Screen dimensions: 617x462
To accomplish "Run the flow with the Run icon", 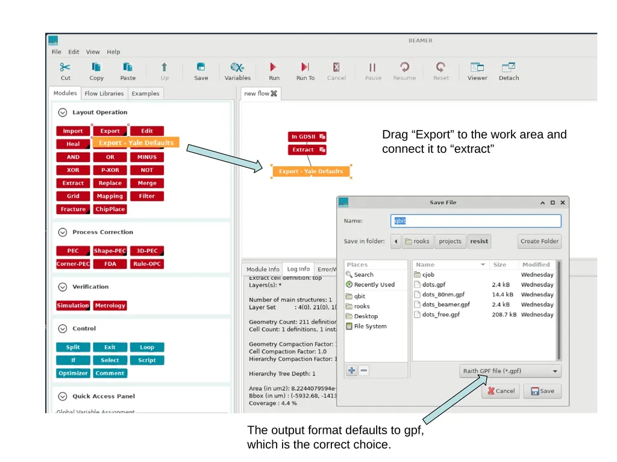I will [274, 67].
